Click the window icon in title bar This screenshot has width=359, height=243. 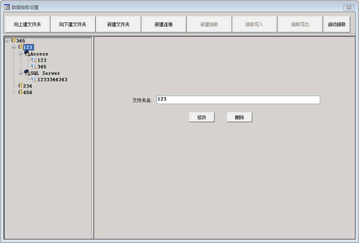pyautogui.click(x=7, y=7)
